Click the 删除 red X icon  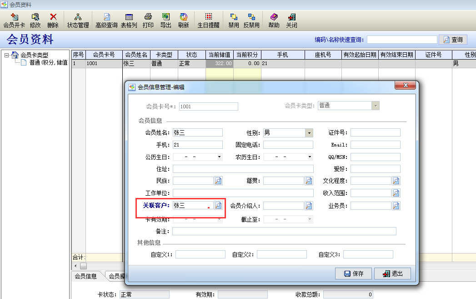53,17
